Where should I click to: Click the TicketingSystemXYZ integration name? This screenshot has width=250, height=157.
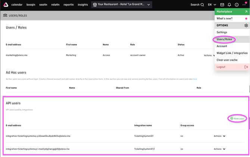point(144,149)
